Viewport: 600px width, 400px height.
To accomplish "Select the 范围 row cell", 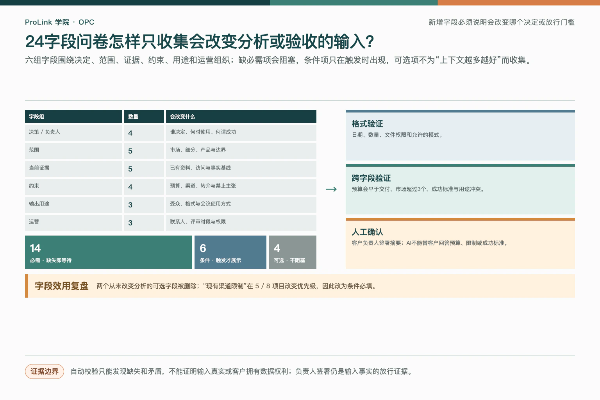I will click(73, 151).
